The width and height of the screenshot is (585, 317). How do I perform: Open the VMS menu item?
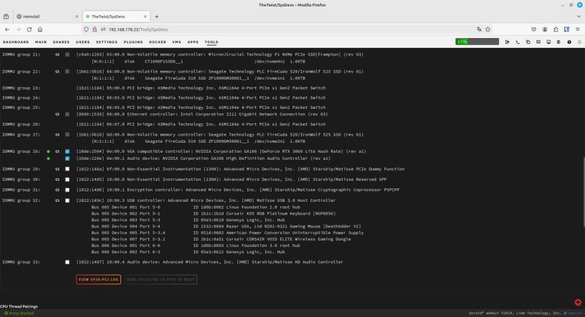[177, 42]
